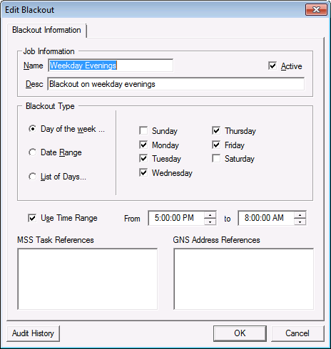Screen dimensions: 331x349
Task: Switch to the Blackout Information tab
Action: pos(46,30)
